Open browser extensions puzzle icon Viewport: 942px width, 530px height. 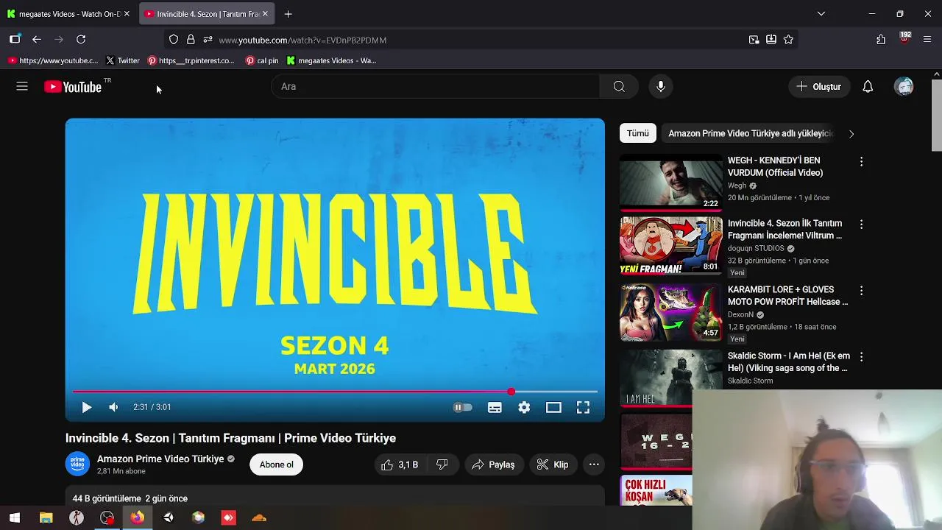[x=881, y=40]
